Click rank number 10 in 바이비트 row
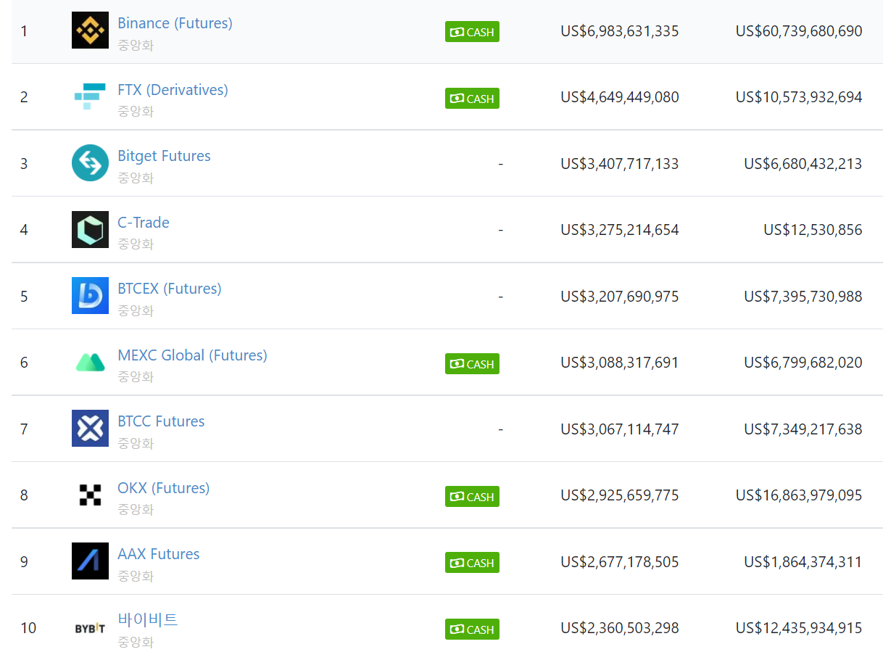Viewport: 883px width, 652px height. click(28, 628)
